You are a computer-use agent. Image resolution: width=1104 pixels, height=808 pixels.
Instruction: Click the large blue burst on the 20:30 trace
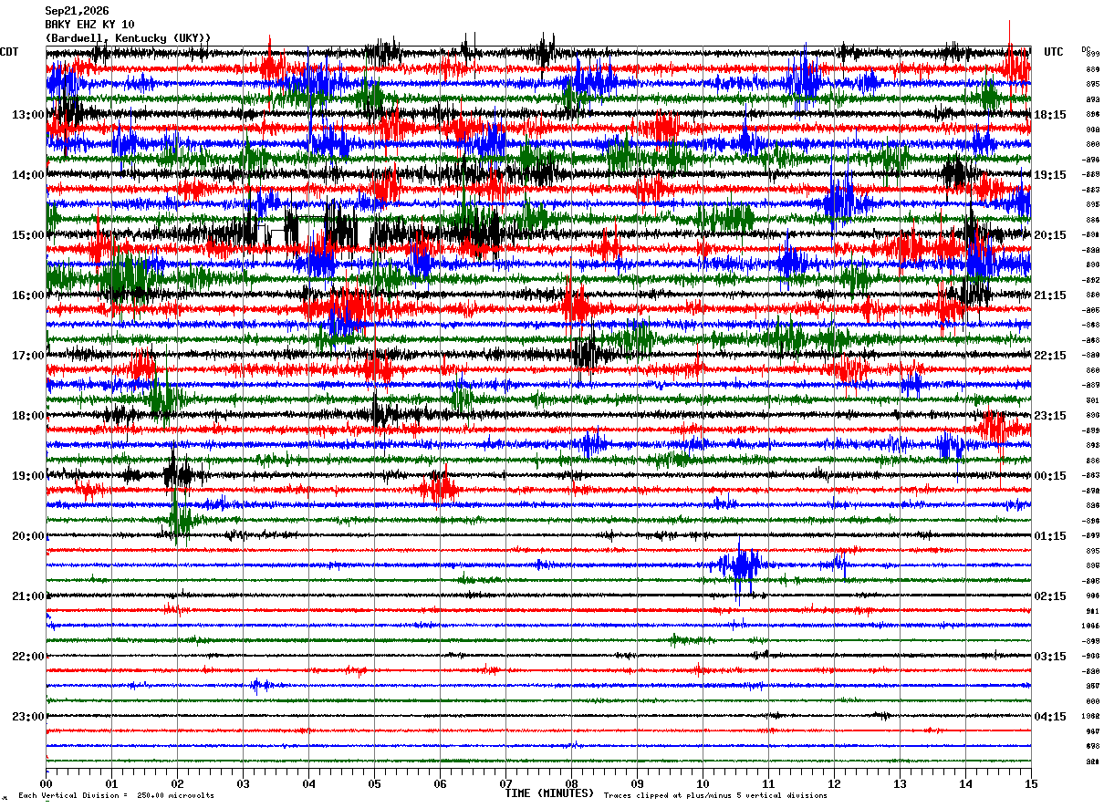point(740,566)
